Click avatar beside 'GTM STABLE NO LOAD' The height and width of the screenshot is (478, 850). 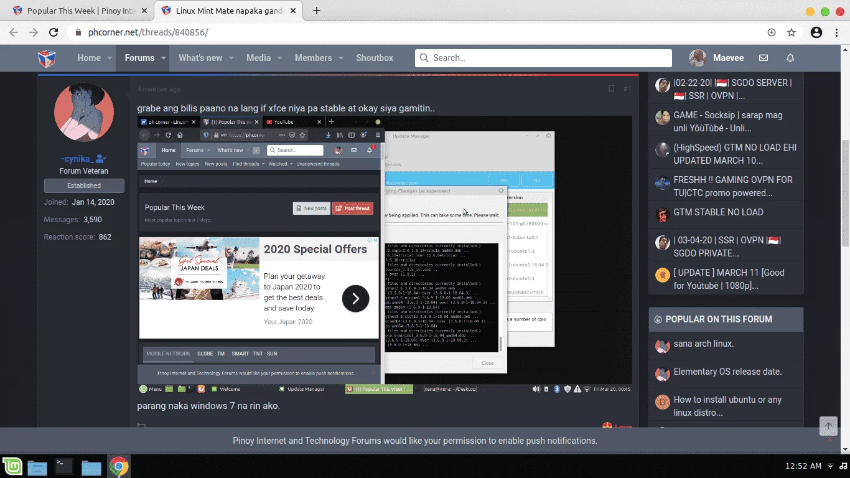pos(662,215)
